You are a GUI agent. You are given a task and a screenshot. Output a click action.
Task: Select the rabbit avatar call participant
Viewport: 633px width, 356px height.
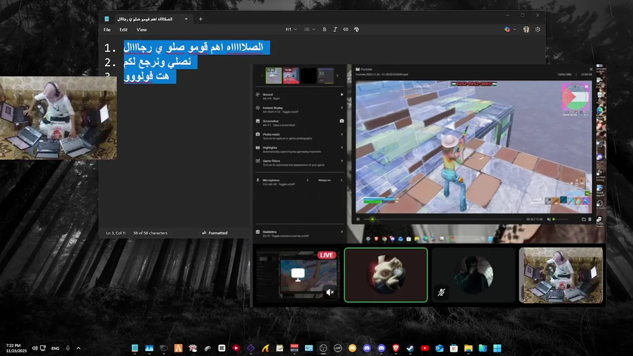(386, 274)
